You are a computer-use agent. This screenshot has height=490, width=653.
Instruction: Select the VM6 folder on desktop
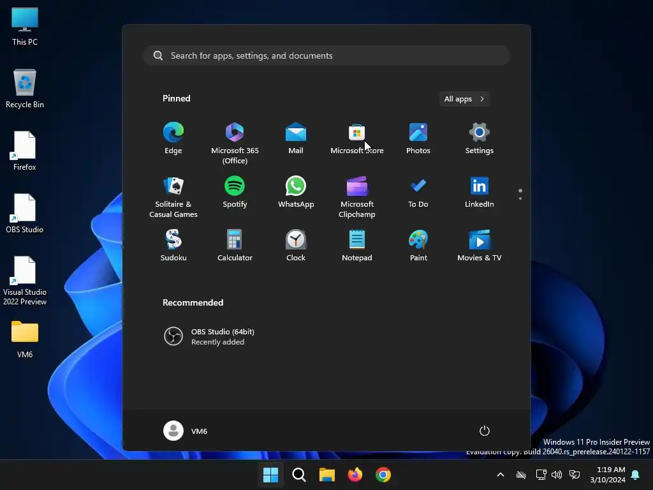25,339
